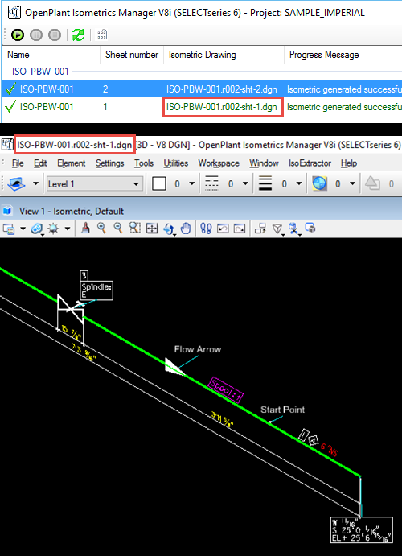This screenshot has height=556, width=402.
Task: Open the Utilities menu
Action: (176, 163)
